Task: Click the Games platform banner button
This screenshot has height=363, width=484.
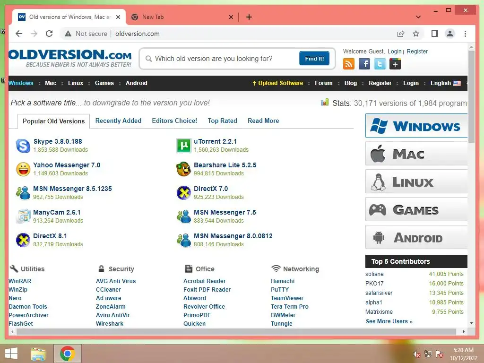Action: point(416,209)
